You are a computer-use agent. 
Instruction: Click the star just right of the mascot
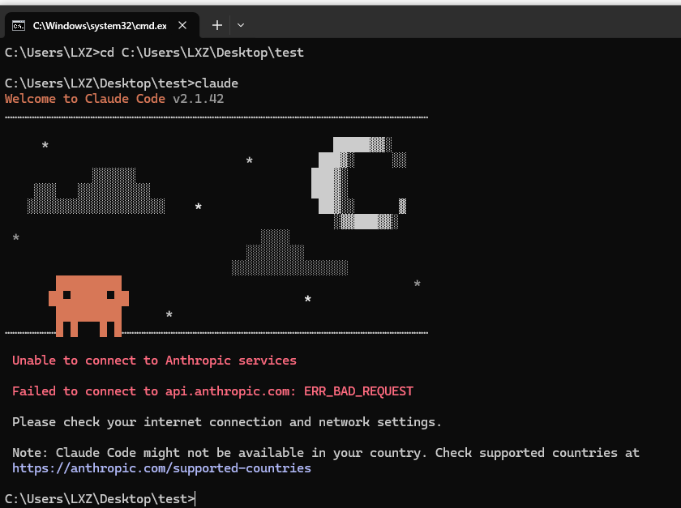click(x=169, y=315)
